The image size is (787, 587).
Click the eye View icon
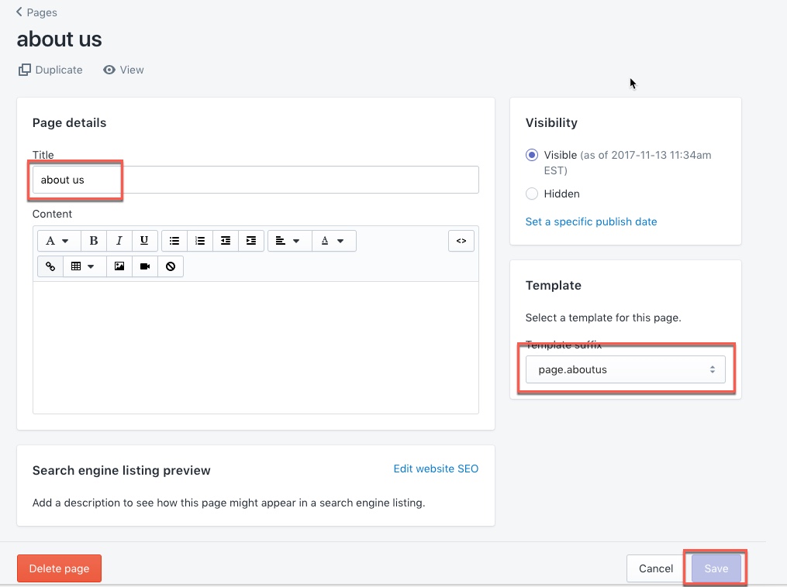point(109,70)
